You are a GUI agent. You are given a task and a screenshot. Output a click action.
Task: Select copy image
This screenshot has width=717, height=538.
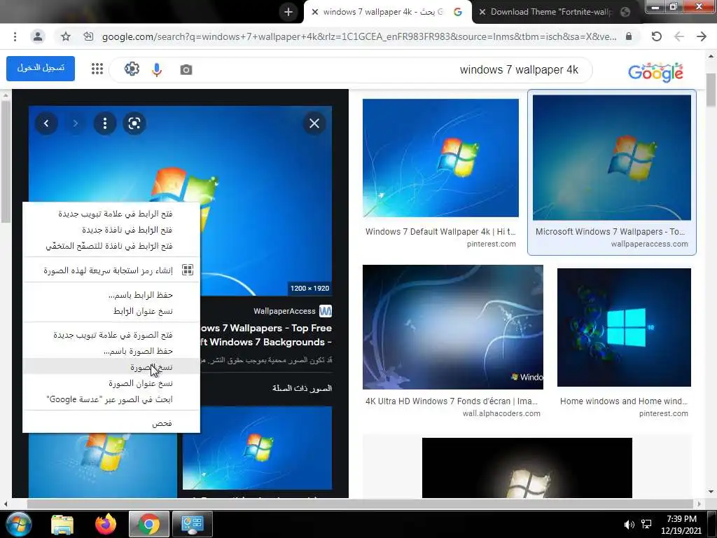pyautogui.click(x=111, y=367)
